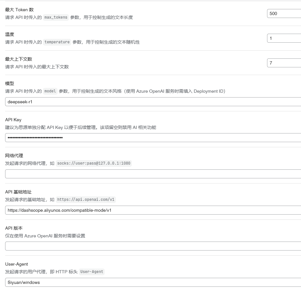Click the API base URL field with dashscope address

tap(153, 210)
